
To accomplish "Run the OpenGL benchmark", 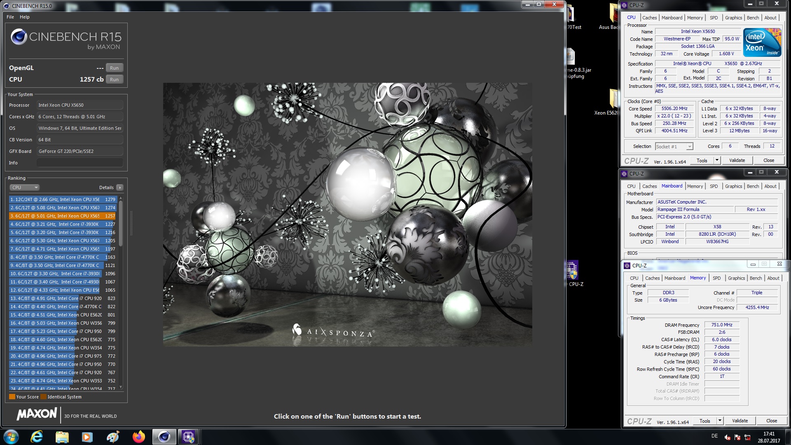I will (114, 68).
